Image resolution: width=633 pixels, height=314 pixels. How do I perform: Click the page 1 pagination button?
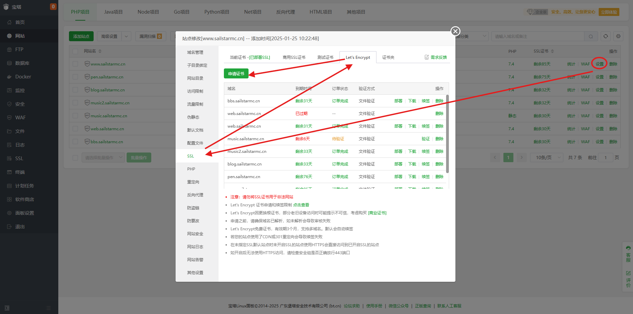(x=508, y=157)
